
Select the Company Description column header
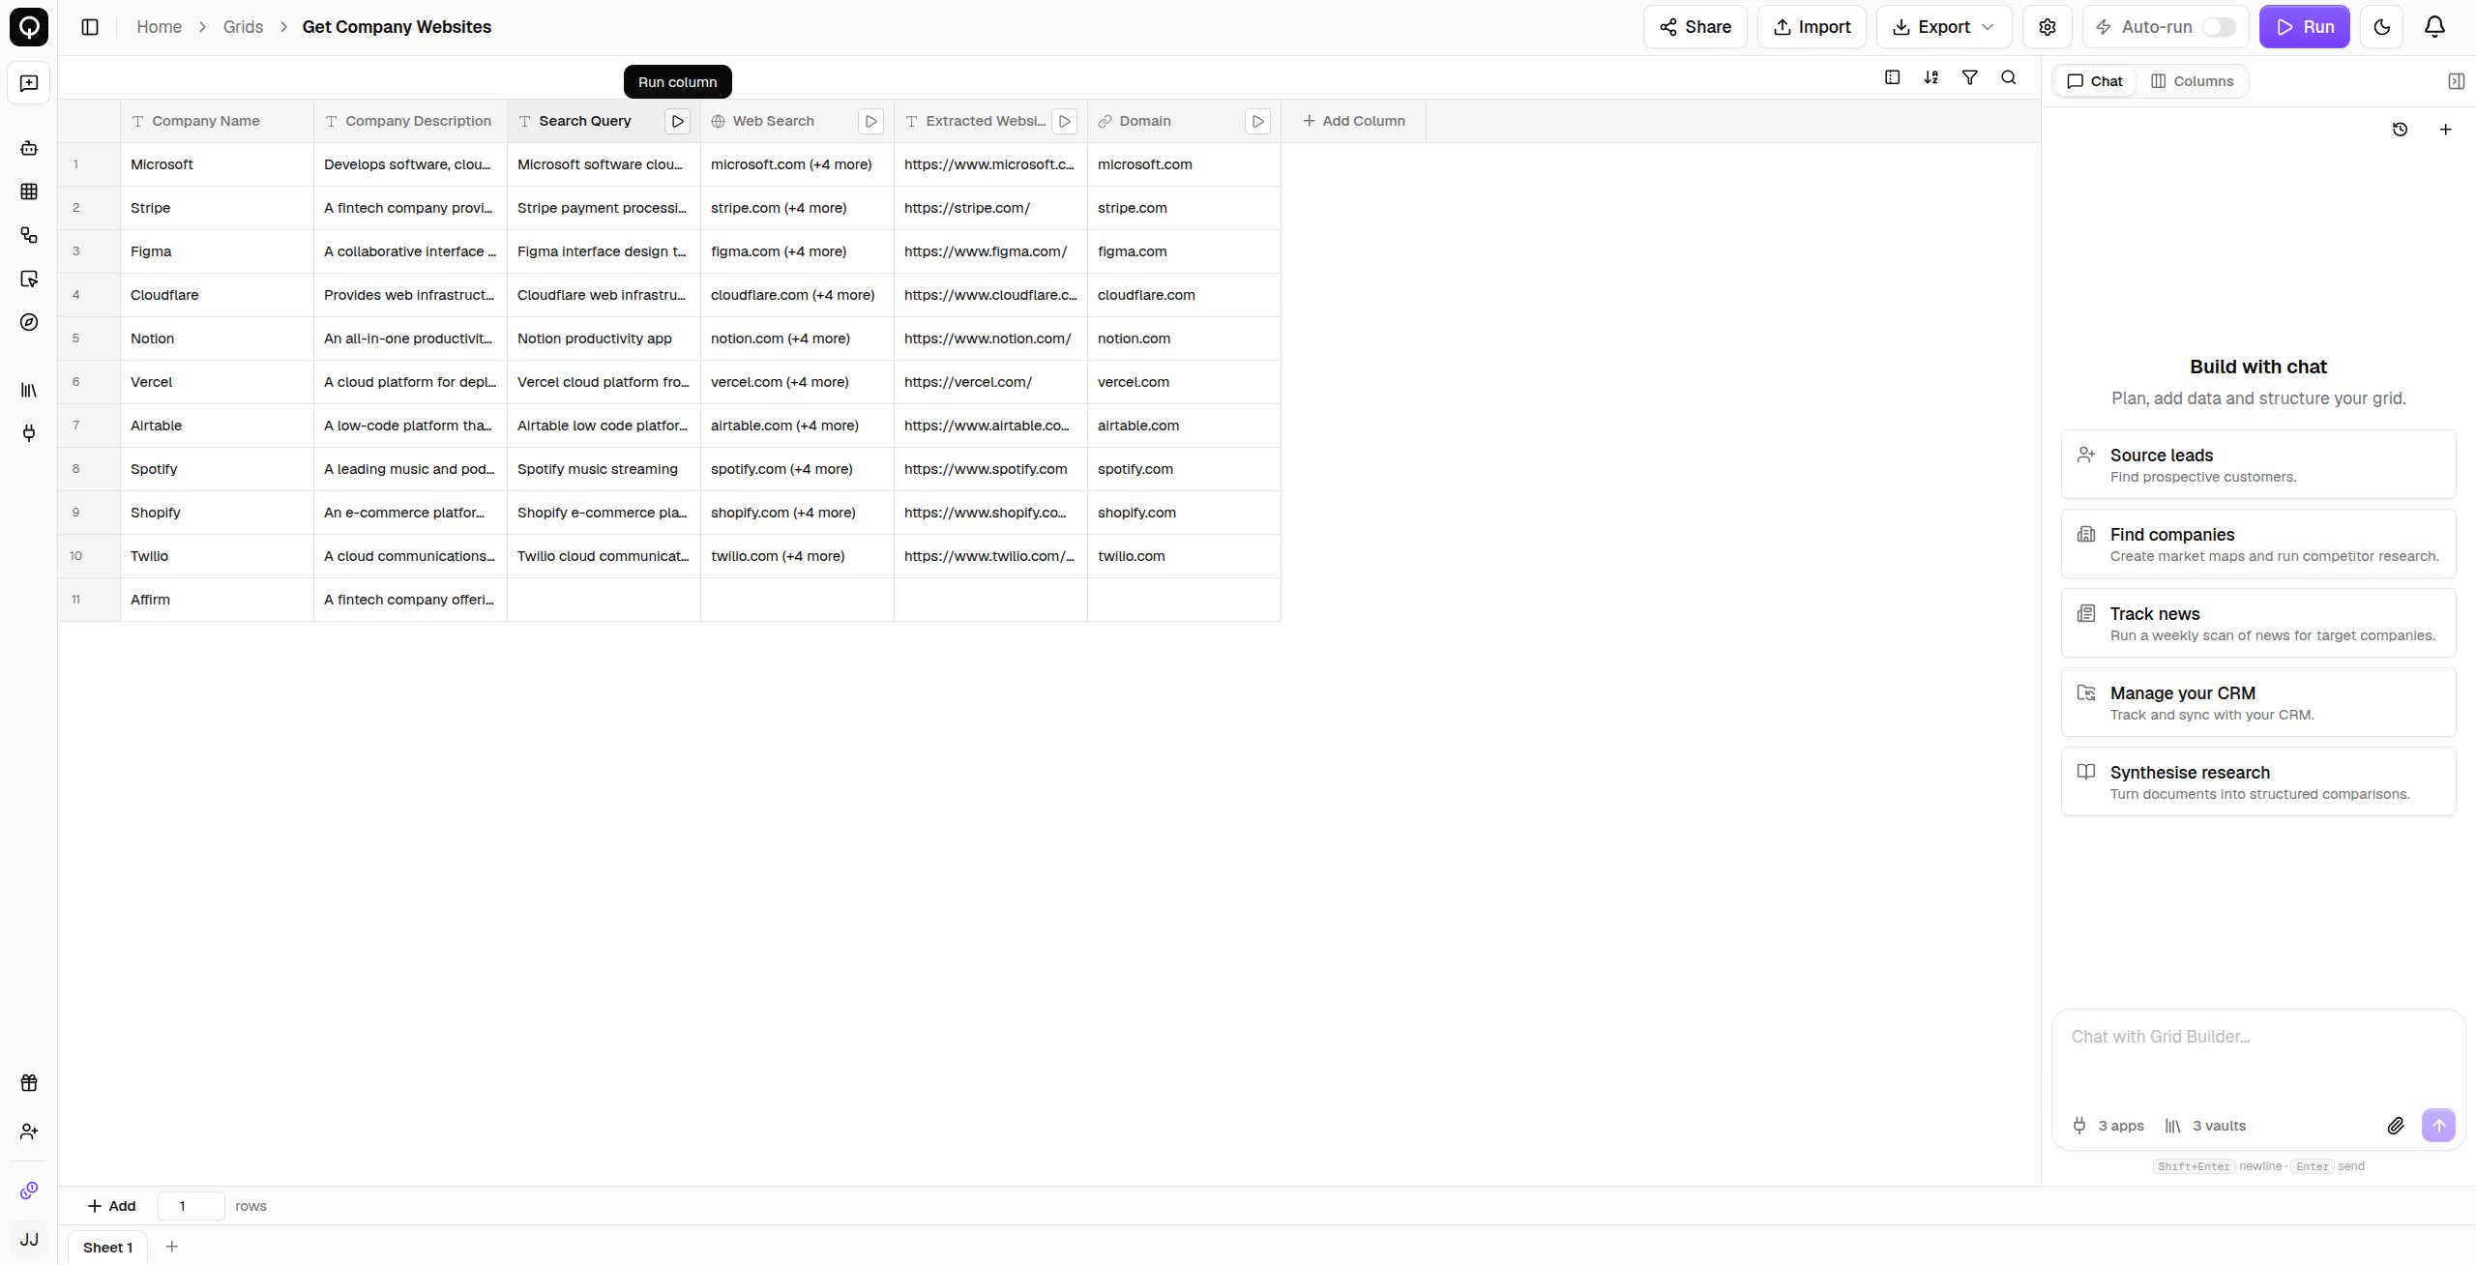410,121
